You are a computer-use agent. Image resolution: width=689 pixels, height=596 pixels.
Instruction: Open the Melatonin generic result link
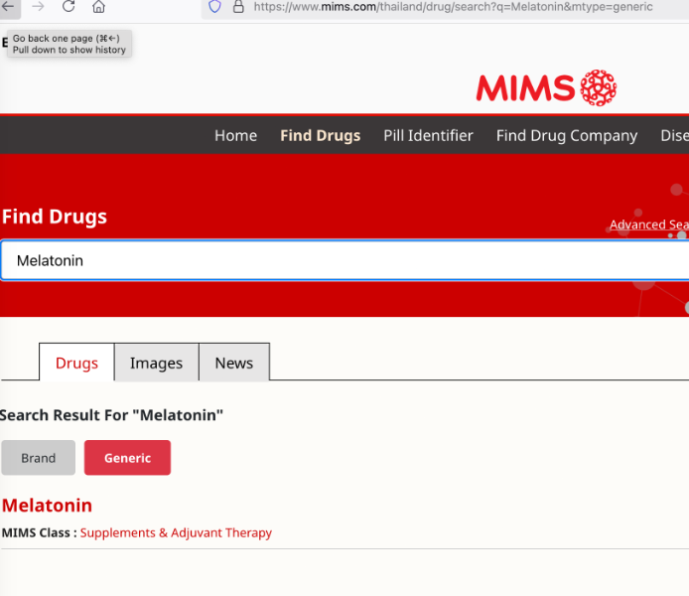click(x=47, y=505)
